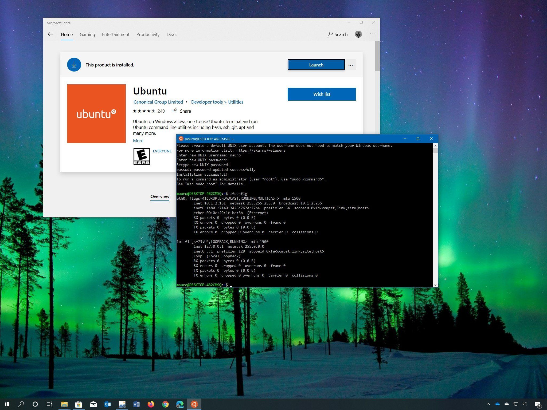
Task: Click the Ubuntu app logo thumbnail
Action: (x=96, y=113)
